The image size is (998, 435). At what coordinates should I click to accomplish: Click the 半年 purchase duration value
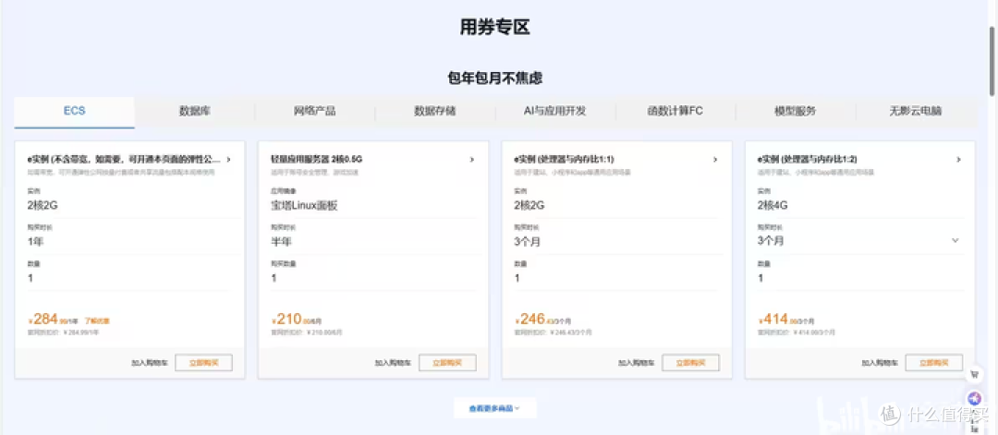281,242
